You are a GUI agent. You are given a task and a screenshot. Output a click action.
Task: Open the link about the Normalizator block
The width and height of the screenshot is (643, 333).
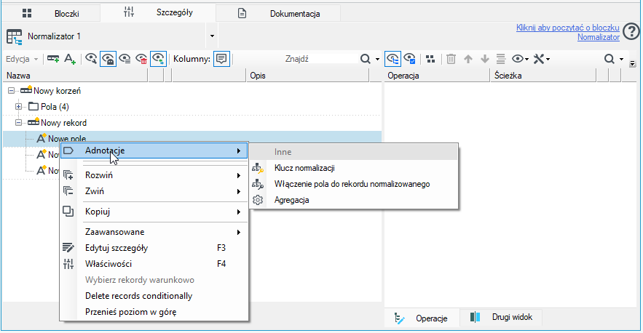[x=568, y=33]
